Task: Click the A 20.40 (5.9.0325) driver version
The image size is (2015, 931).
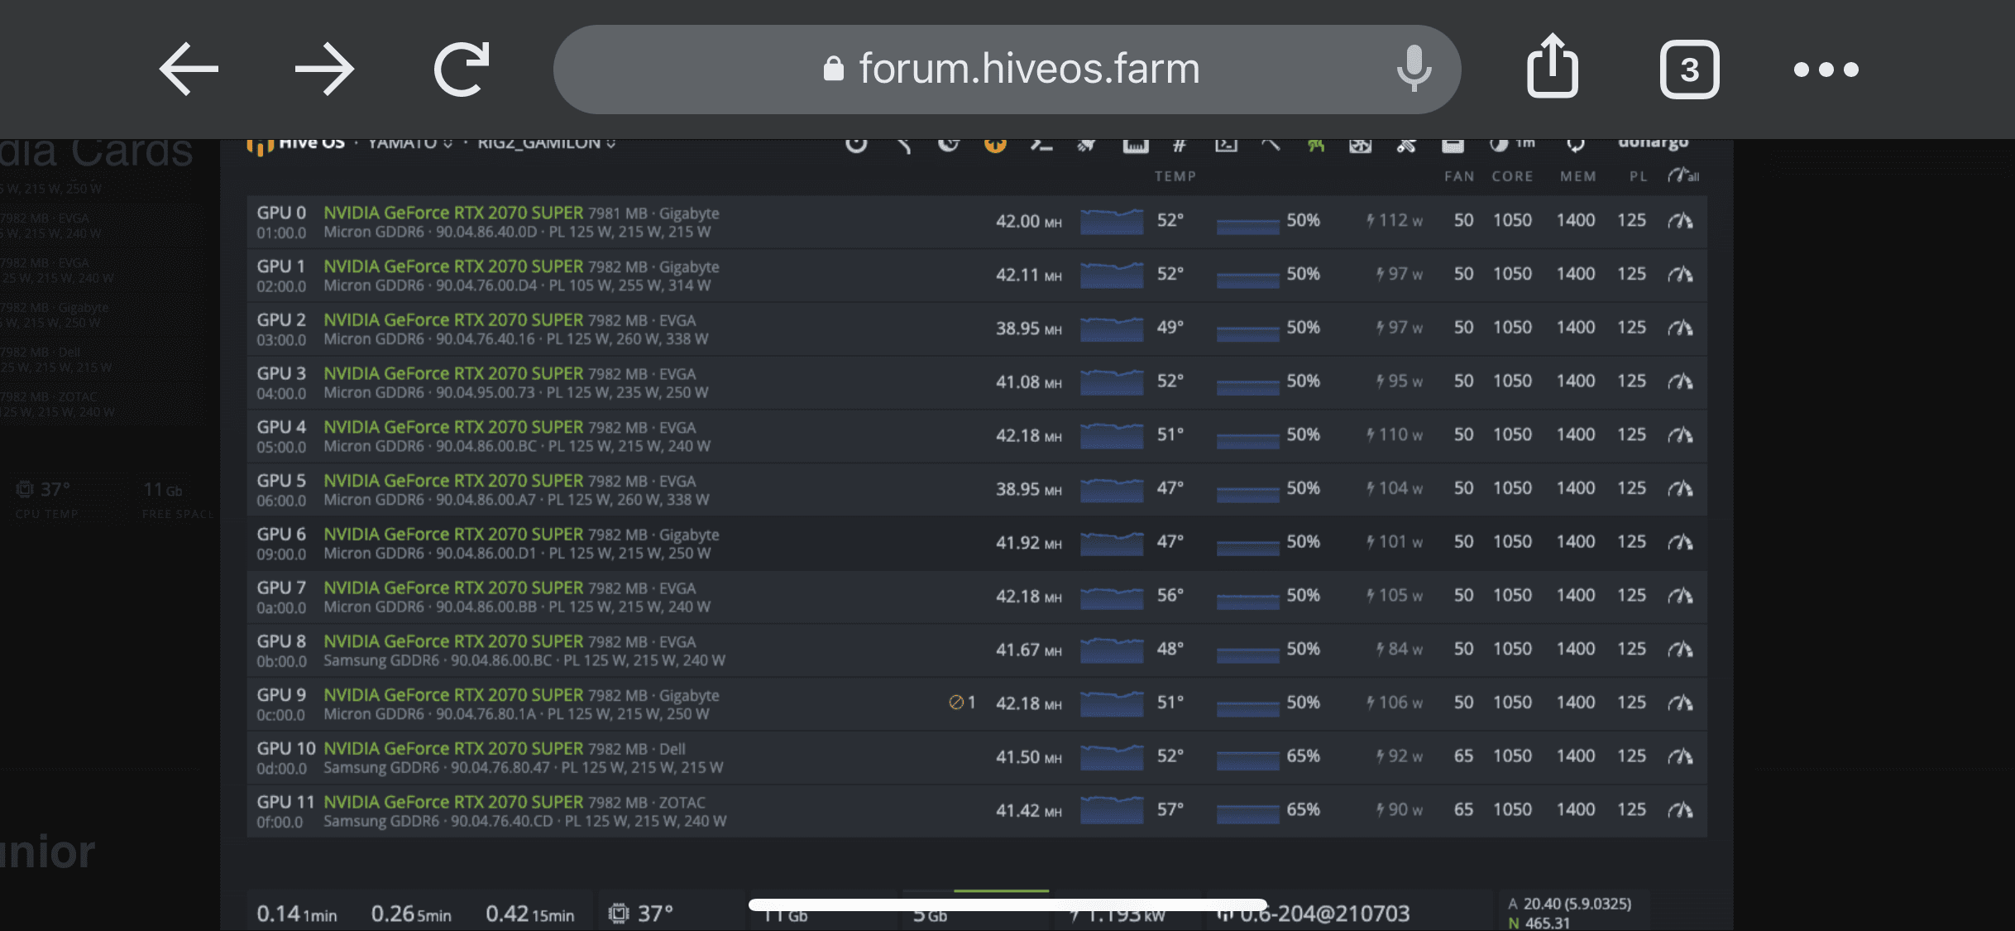Action: pos(1569,904)
